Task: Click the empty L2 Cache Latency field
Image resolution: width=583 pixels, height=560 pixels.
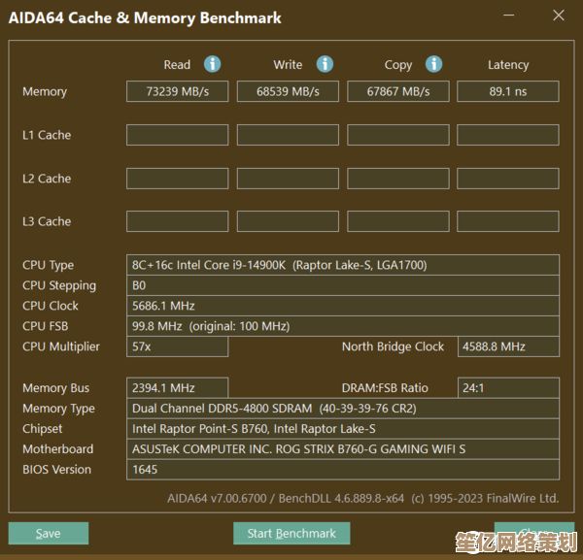Action: pyautogui.click(x=508, y=179)
